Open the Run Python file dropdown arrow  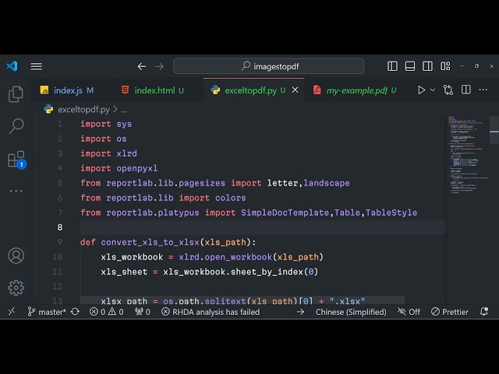tap(434, 90)
